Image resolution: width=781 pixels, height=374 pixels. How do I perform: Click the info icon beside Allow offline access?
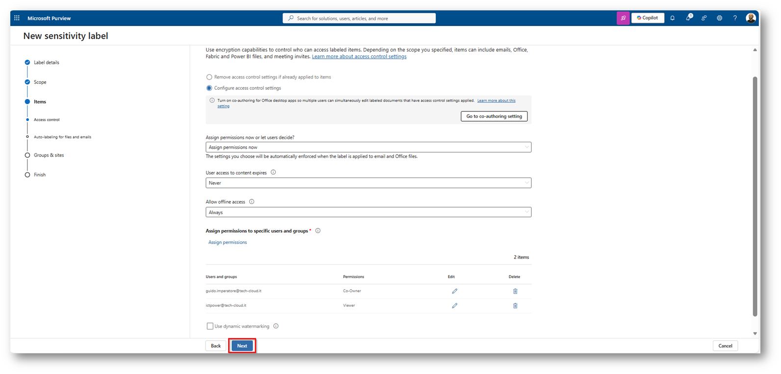pyautogui.click(x=252, y=202)
